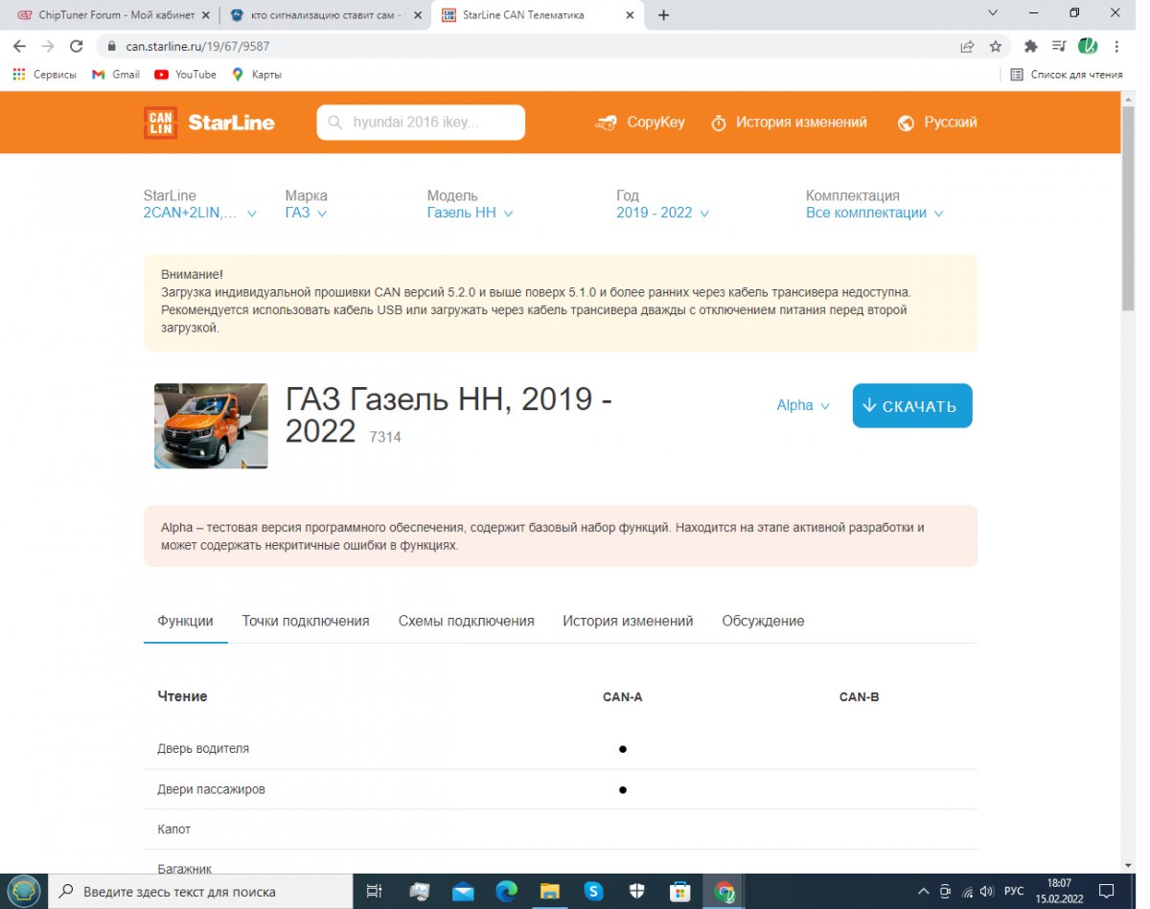Open the История изменений clock icon in header
The image size is (1150, 909).
[719, 124]
